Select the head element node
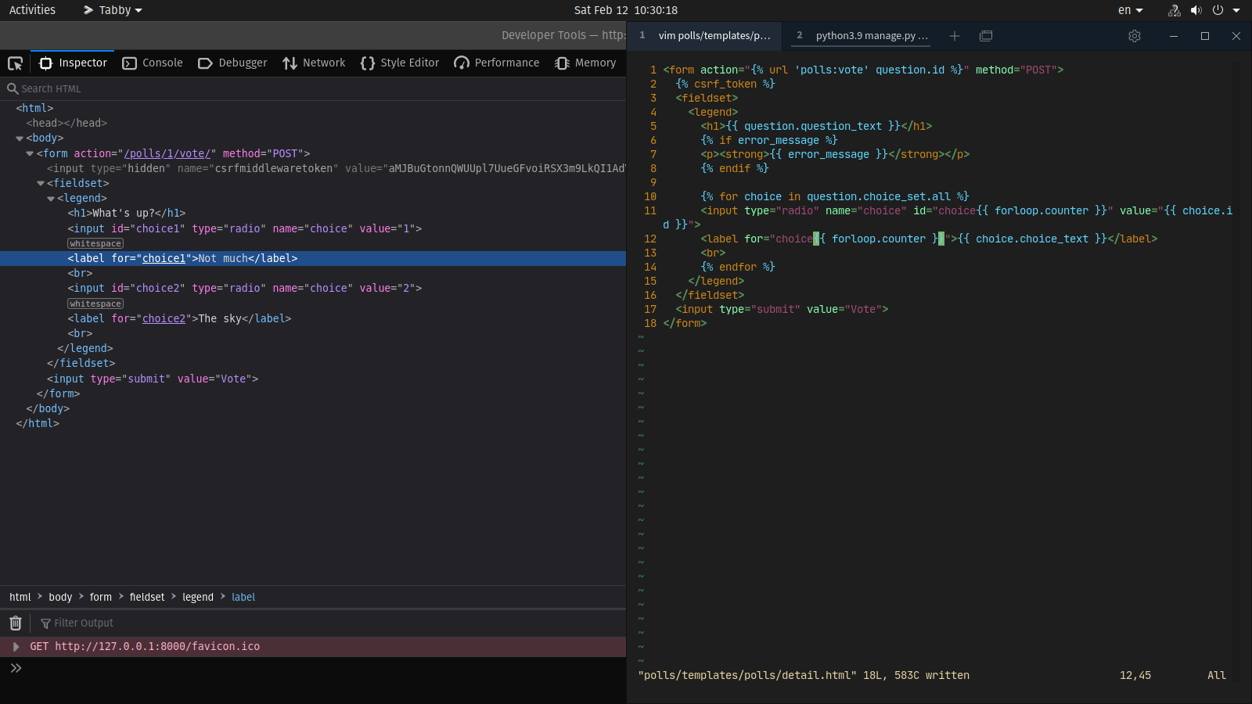The width and height of the screenshot is (1252, 704). (x=67, y=123)
